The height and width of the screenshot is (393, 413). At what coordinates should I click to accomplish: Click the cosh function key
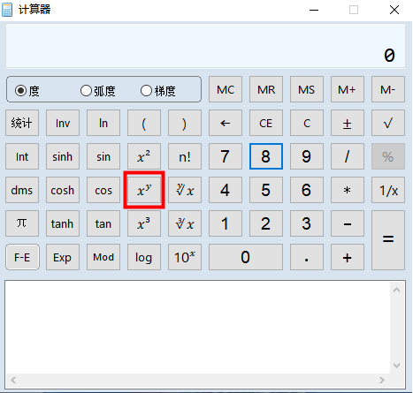coord(63,190)
